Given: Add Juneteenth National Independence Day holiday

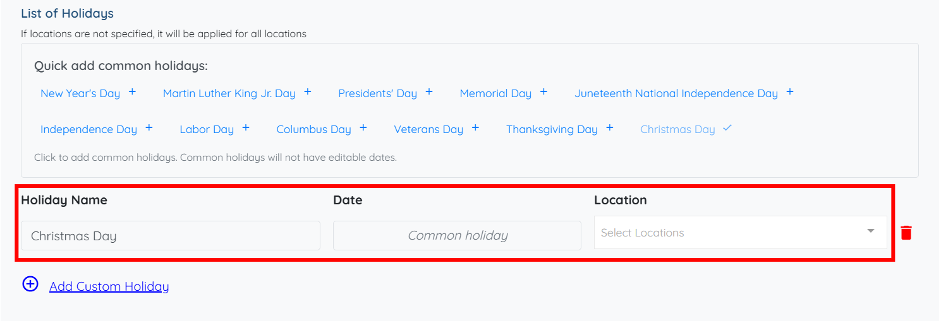Looking at the screenshot, I should (676, 93).
